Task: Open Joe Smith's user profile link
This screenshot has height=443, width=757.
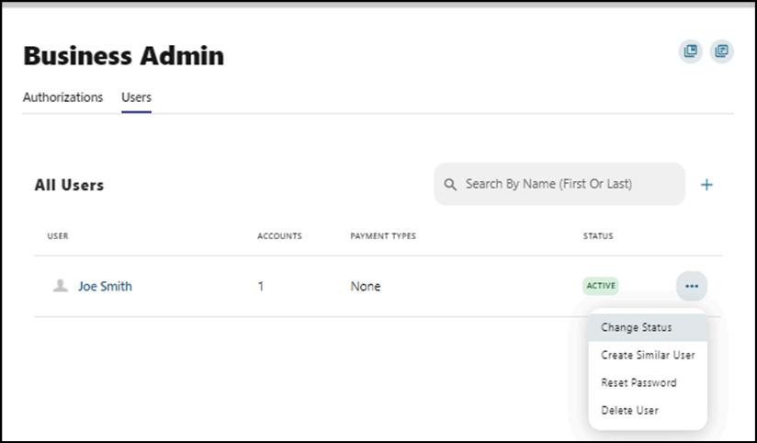Action: click(105, 286)
